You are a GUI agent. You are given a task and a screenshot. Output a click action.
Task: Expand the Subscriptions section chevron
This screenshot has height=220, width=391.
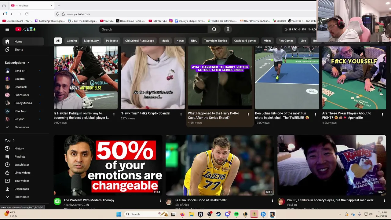click(x=28, y=63)
